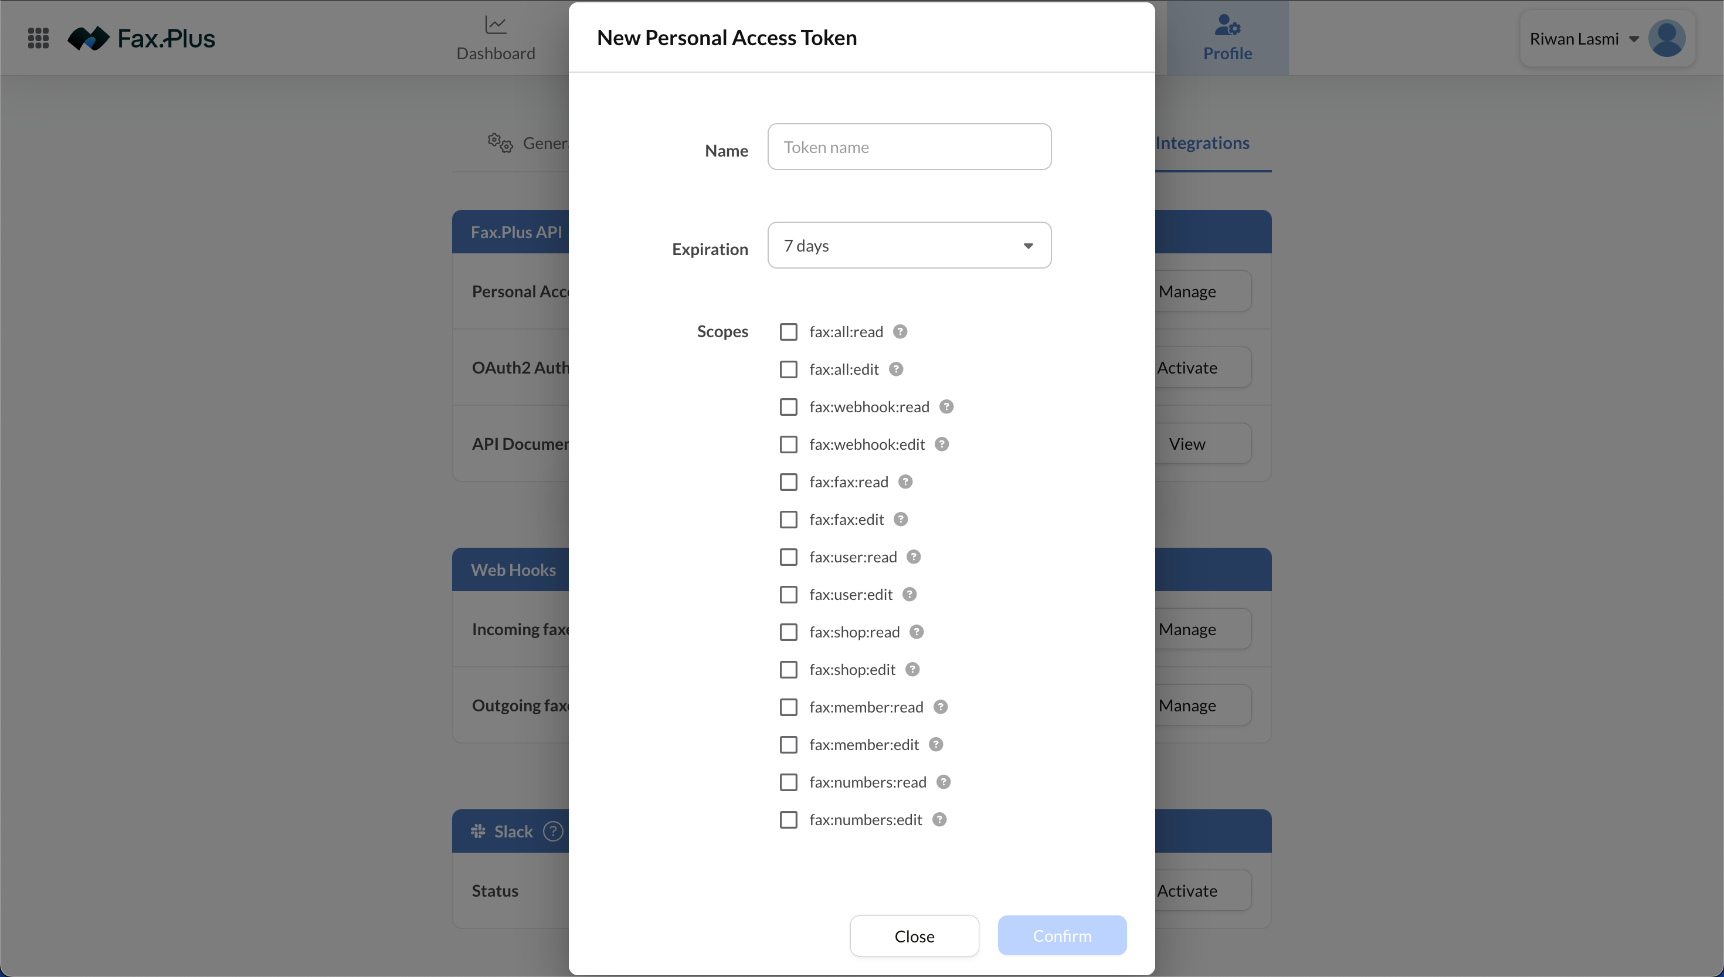
Task: Open the apps grid launcher icon
Action: pos(38,38)
